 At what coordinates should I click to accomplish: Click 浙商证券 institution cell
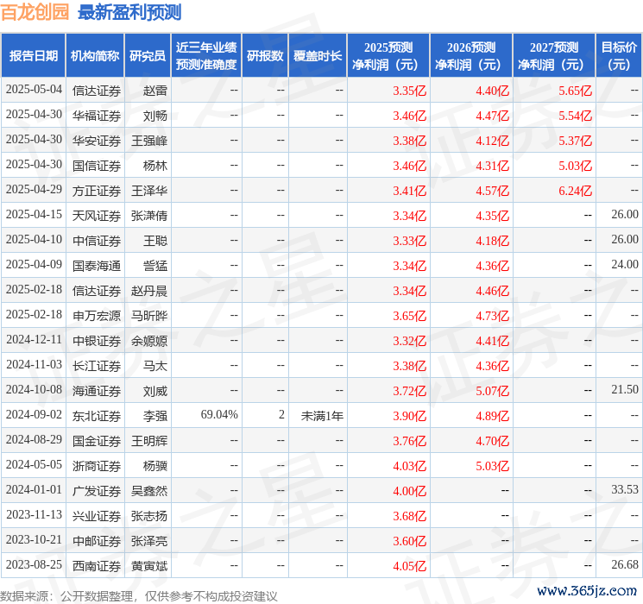click(x=97, y=466)
